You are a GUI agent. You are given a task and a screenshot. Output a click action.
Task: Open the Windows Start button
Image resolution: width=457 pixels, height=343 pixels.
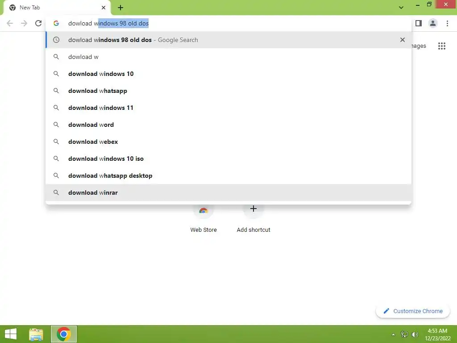11,334
